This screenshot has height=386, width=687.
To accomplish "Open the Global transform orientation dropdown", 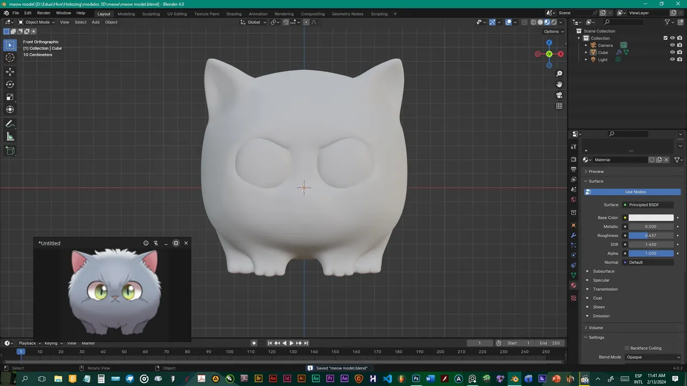I will coord(253,22).
